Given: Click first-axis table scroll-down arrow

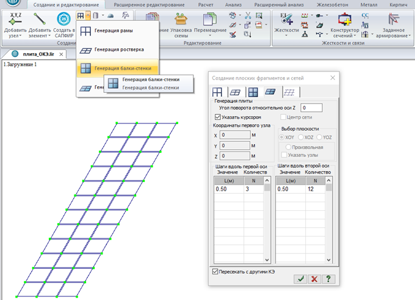Looking at the screenshot, I should click(x=267, y=260).
